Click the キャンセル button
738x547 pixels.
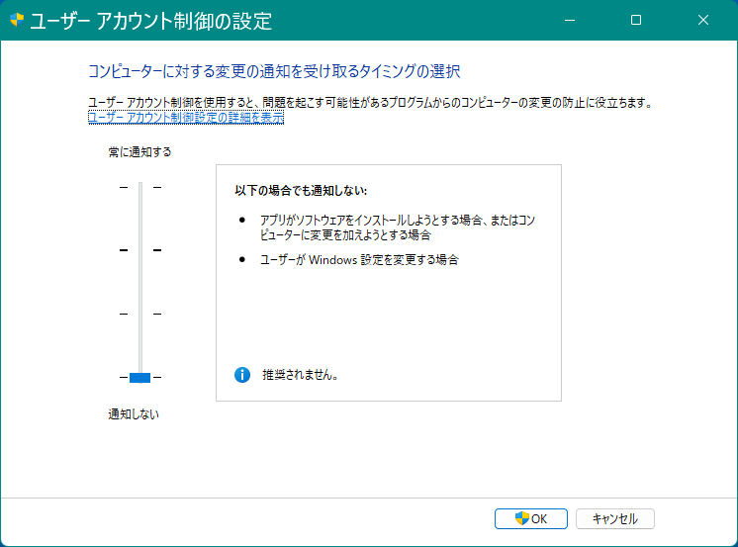(614, 518)
